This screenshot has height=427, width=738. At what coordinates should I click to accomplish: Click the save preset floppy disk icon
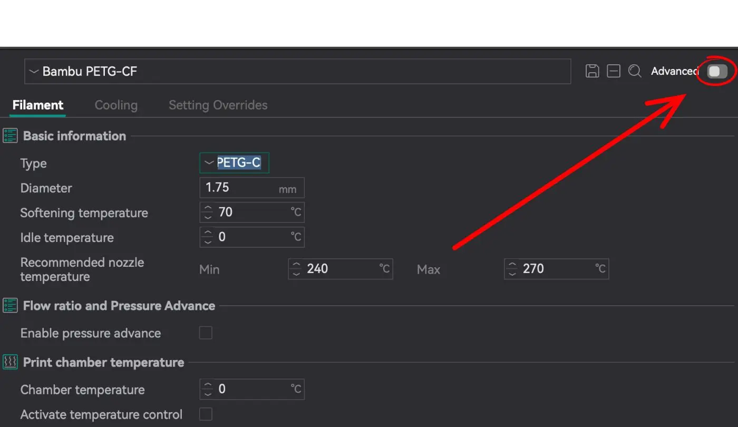tap(593, 71)
